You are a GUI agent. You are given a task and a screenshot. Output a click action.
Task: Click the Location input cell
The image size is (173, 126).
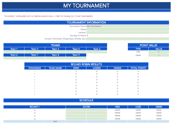(128, 33)
